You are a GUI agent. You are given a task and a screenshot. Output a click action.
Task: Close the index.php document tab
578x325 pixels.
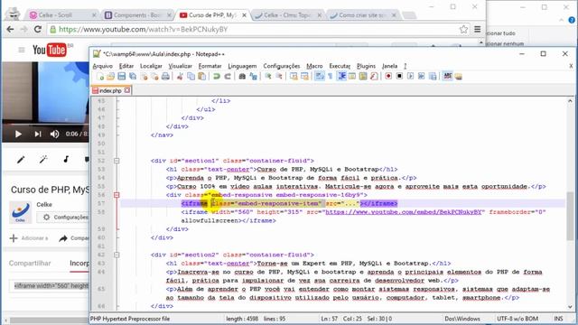127,90
